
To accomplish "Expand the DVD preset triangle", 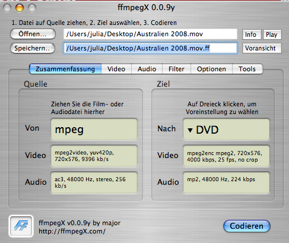I will (x=190, y=130).
